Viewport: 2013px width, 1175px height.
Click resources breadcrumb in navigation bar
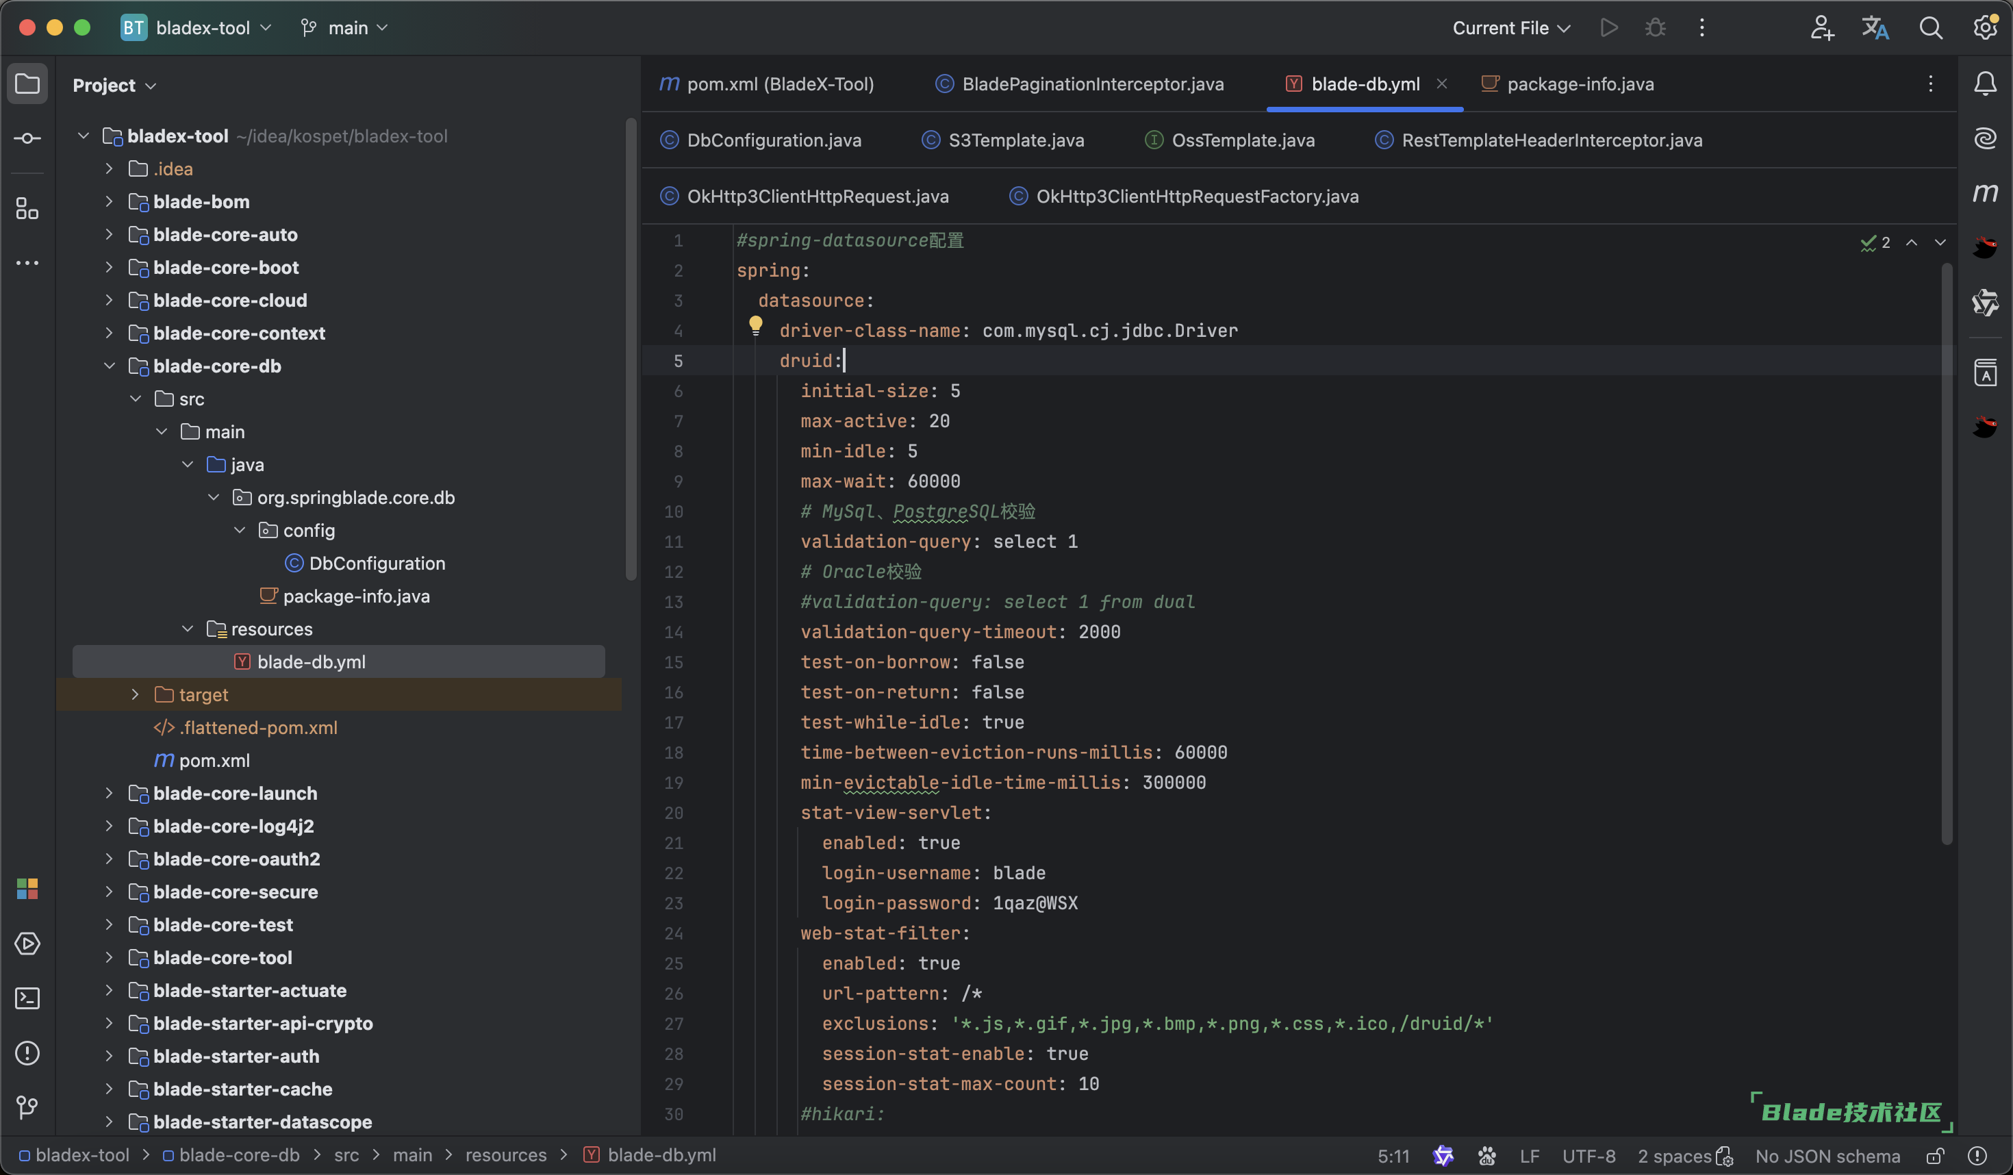(505, 1156)
